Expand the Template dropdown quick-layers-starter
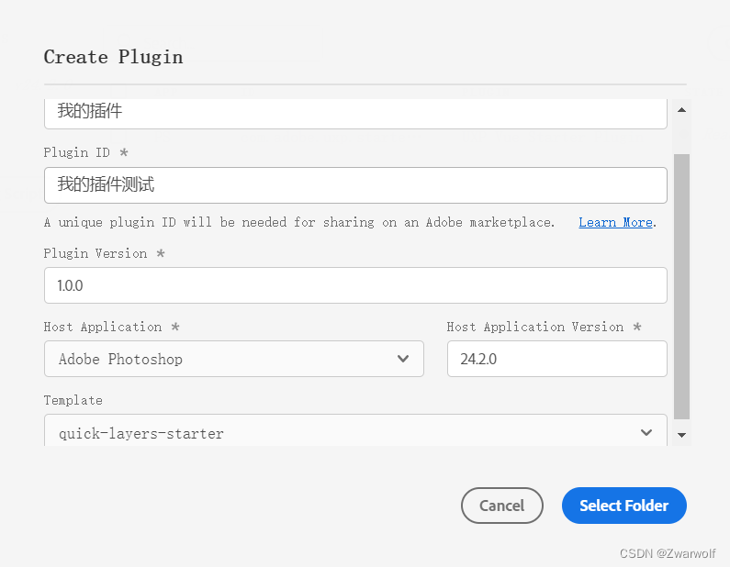The width and height of the screenshot is (730, 567). [355, 430]
